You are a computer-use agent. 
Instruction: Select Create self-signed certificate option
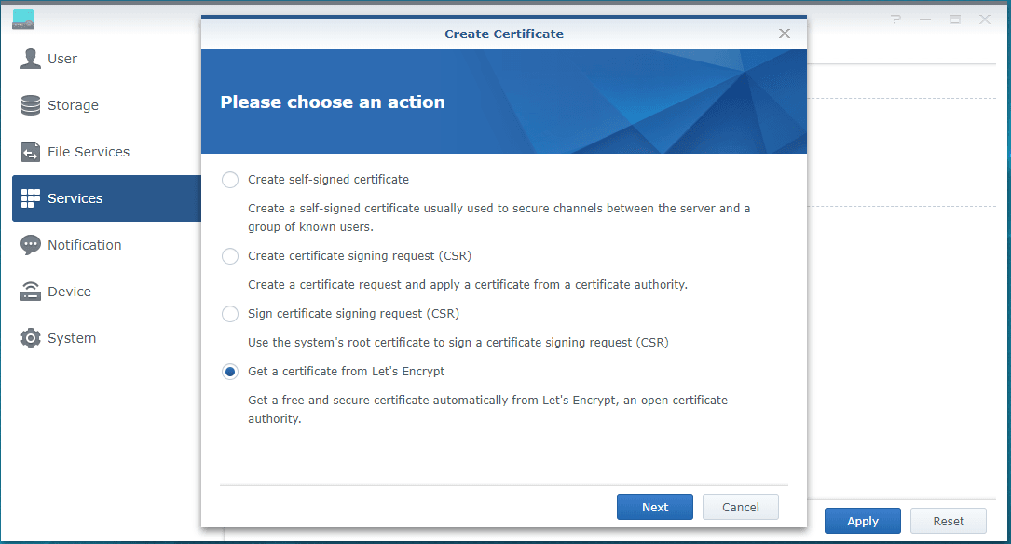point(230,180)
